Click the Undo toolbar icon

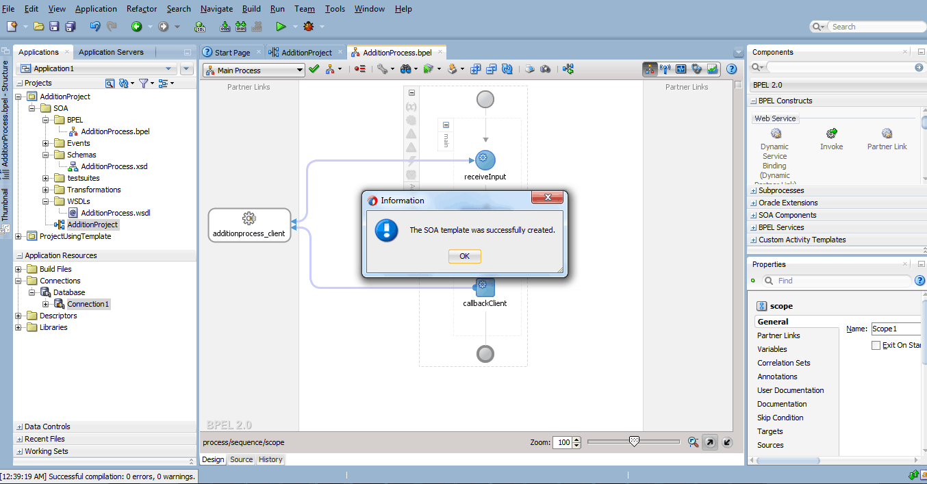(x=95, y=26)
